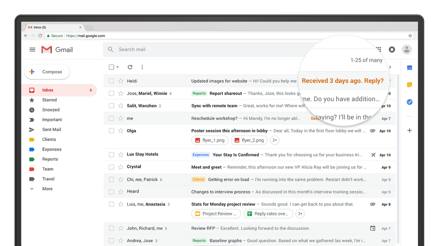The image size is (439, 246).
Task: Open the account avatar menu
Action: tap(407, 49)
